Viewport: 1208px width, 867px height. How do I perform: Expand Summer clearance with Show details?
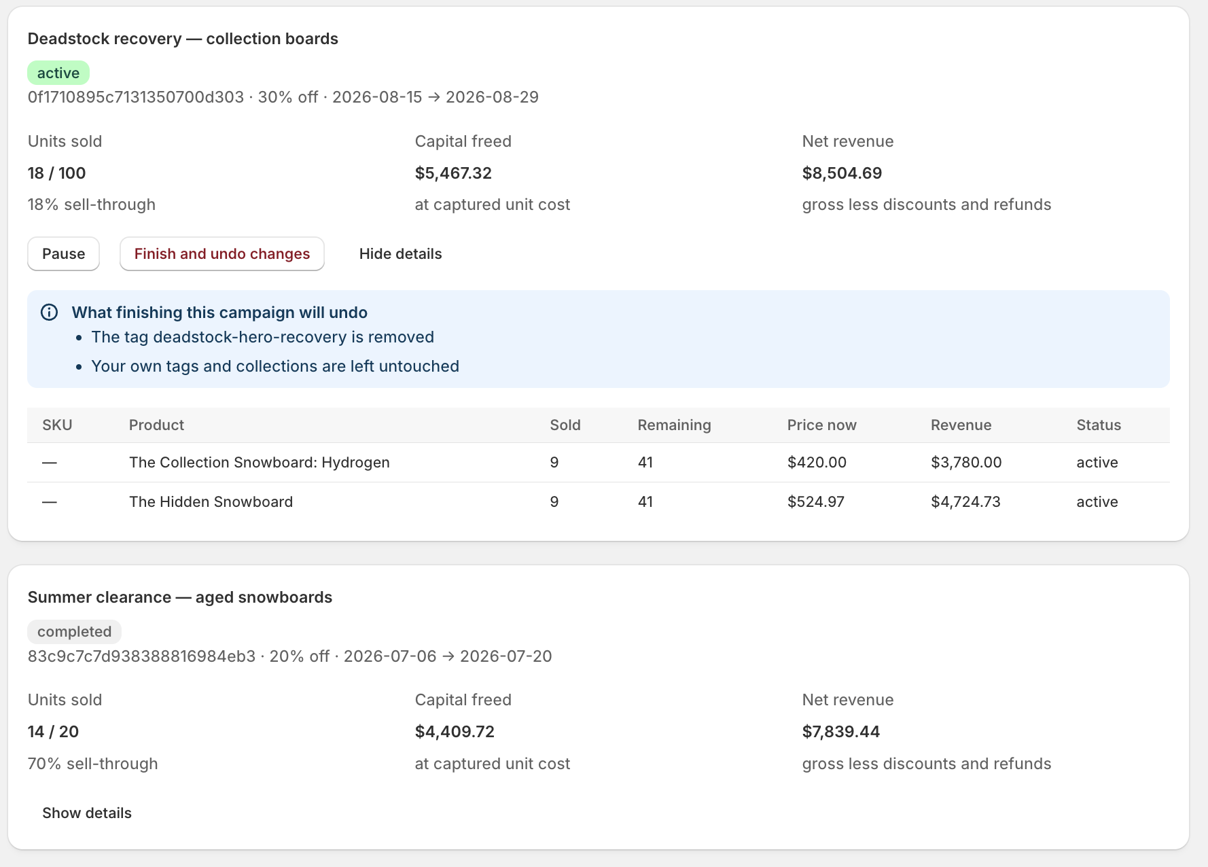(87, 813)
